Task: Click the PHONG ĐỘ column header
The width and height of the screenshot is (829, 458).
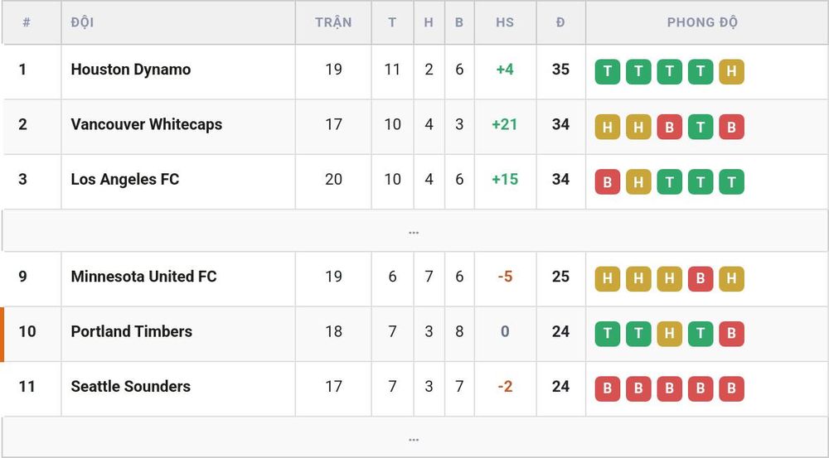Action: pos(702,22)
